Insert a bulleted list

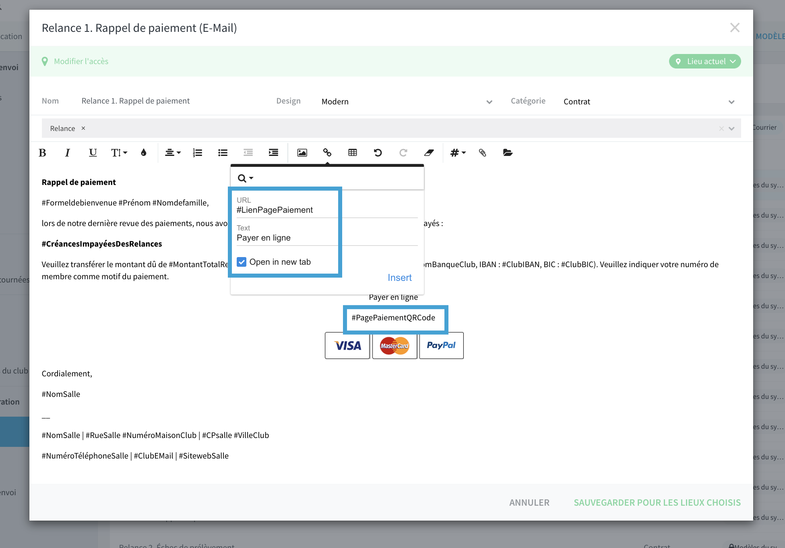[223, 153]
